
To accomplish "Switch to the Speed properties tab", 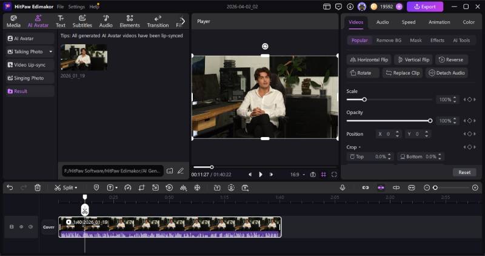I will pos(409,22).
